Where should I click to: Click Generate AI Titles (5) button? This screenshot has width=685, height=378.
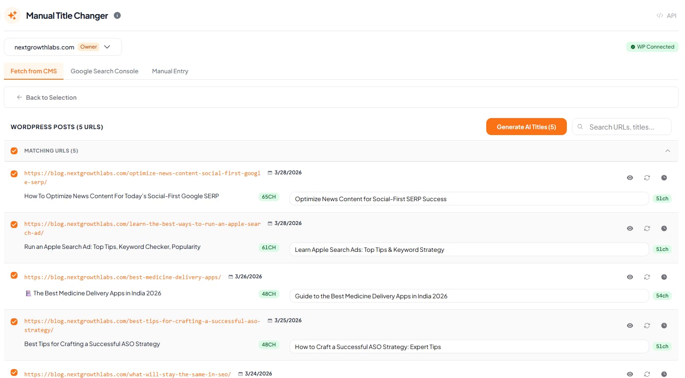tap(526, 127)
